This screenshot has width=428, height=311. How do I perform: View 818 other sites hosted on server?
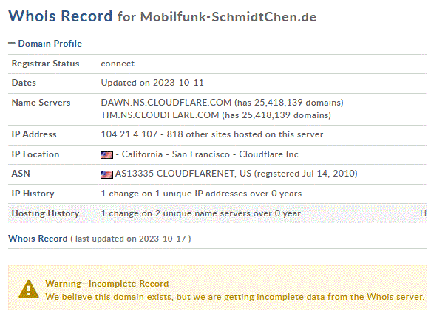(245, 134)
